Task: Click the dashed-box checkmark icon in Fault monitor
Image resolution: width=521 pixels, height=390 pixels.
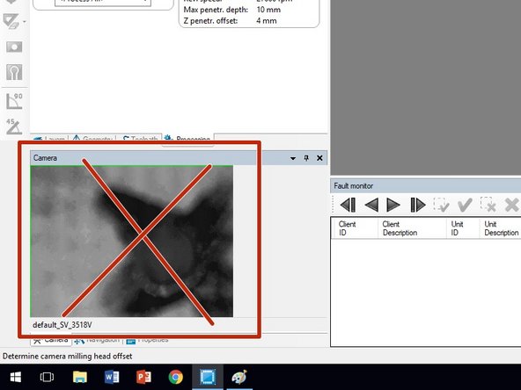Action: (441, 205)
